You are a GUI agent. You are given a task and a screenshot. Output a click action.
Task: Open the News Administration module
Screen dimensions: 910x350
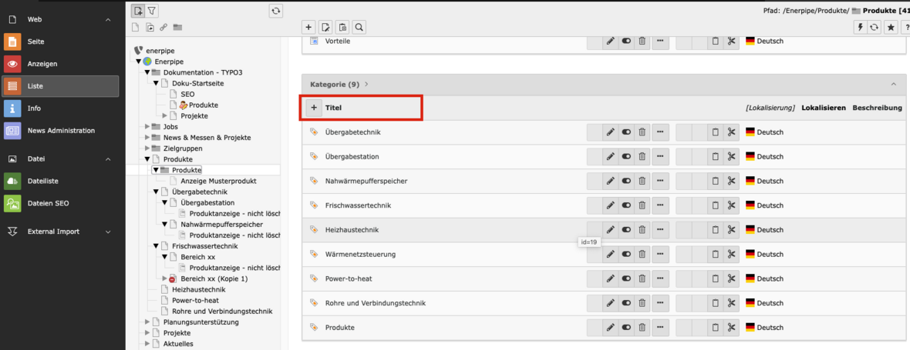click(61, 131)
